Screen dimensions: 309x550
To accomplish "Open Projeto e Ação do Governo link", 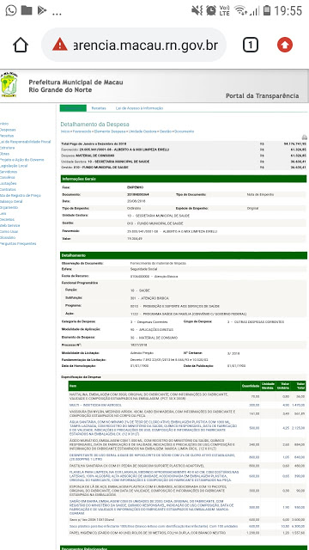I will (x=22, y=160).
